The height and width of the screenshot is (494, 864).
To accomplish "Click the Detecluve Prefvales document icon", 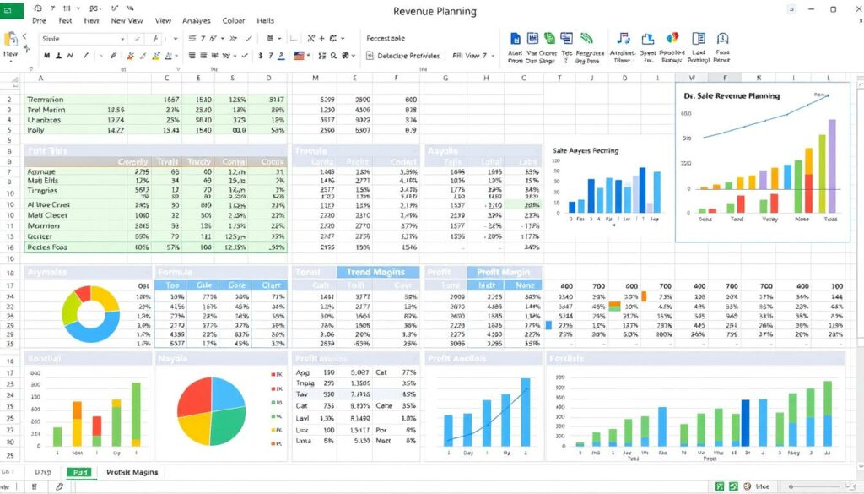I will 370,56.
